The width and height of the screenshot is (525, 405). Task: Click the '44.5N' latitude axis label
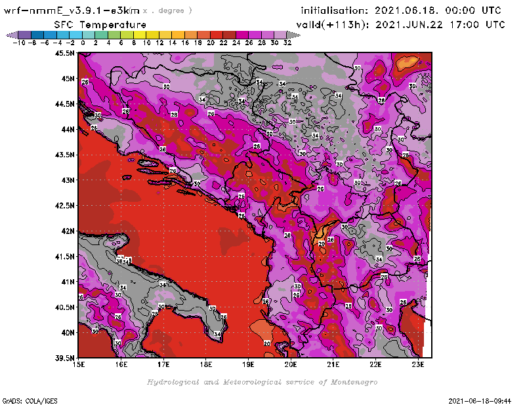(x=64, y=104)
